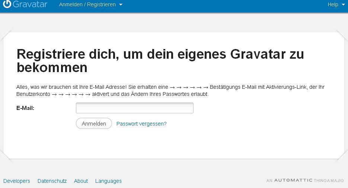Visit the About footer link

(81, 181)
